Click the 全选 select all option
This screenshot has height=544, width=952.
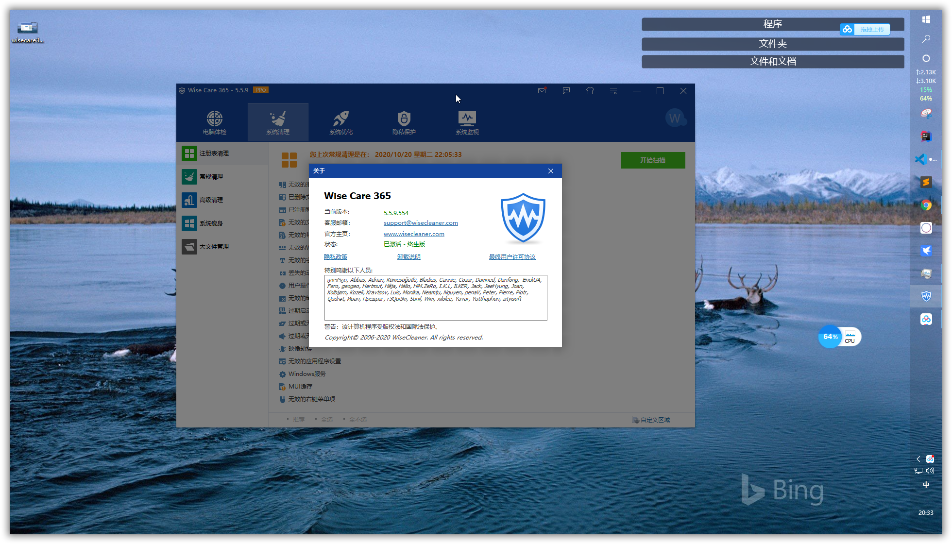[324, 420]
